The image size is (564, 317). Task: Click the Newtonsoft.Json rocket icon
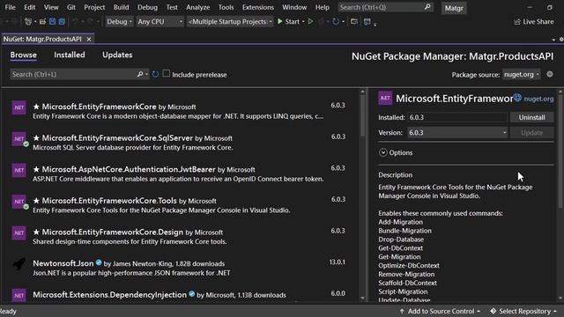pyautogui.click(x=19, y=264)
